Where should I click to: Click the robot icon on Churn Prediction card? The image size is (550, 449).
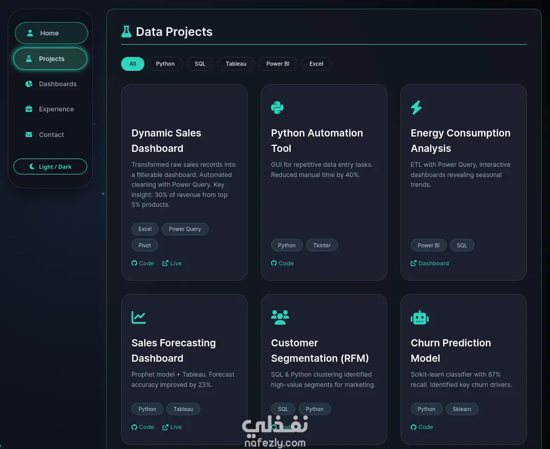point(420,318)
